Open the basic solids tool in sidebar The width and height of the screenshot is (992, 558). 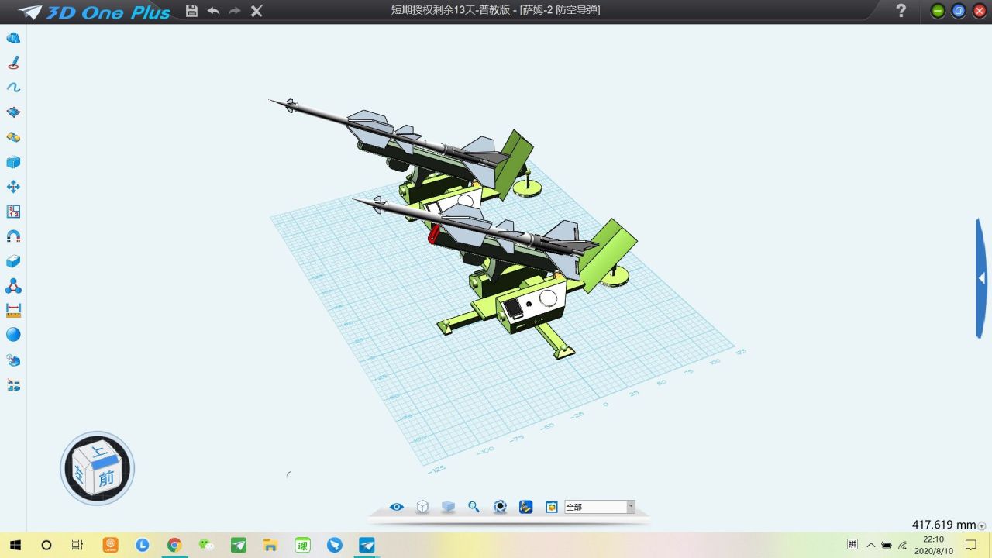click(13, 38)
